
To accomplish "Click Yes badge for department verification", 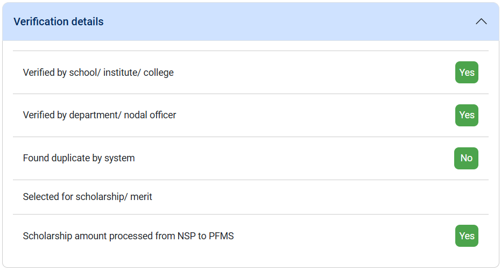I will (x=467, y=115).
